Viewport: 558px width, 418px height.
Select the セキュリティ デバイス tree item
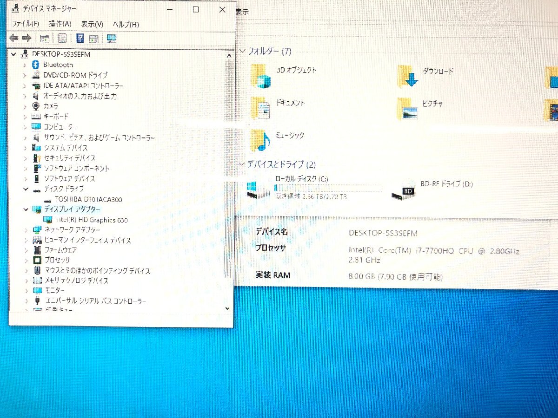69,158
